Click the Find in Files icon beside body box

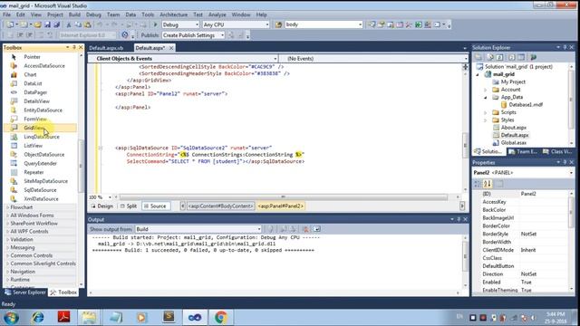278,24
